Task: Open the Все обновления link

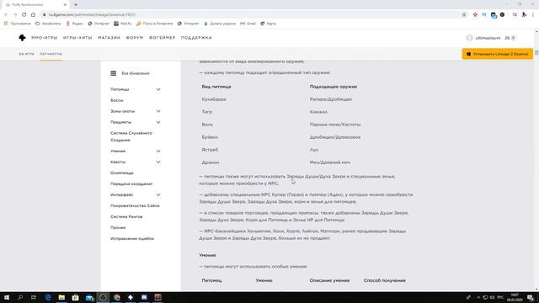Action: click(136, 73)
